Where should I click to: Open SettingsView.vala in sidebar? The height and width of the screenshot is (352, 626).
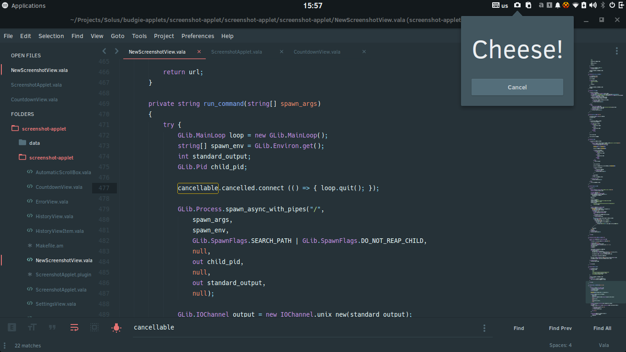56,304
